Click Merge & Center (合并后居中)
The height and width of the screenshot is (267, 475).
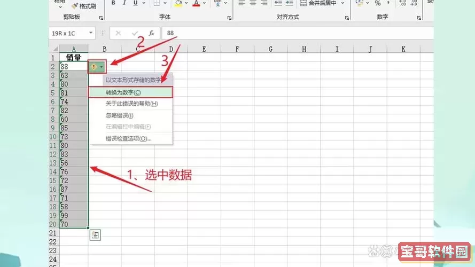[318, 3]
